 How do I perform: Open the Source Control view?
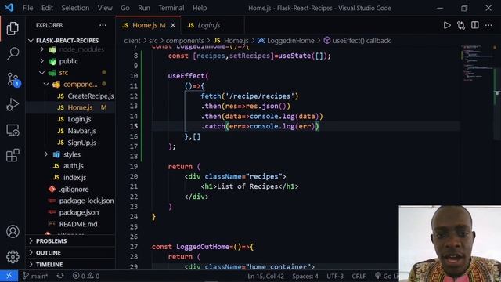click(13, 79)
